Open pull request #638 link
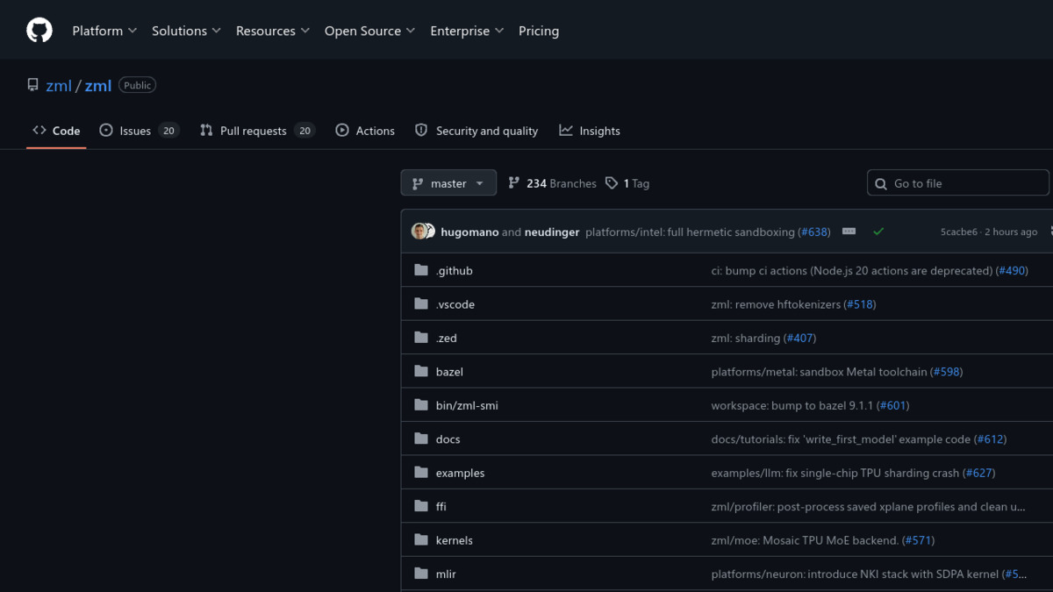 pyautogui.click(x=813, y=232)
